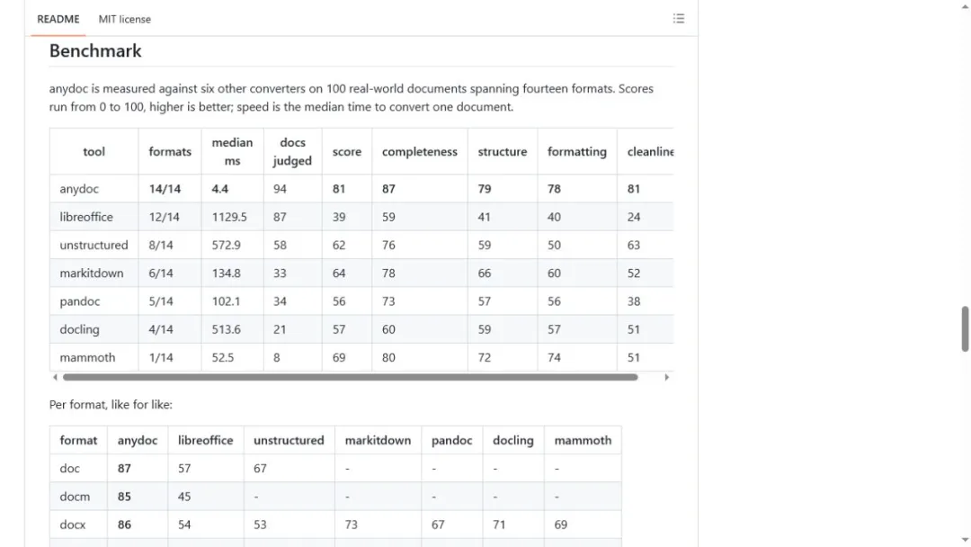The height and width of the screenshot is (547, 971).
Task: Click the docx row in format table
Action: tap(335, 525)
